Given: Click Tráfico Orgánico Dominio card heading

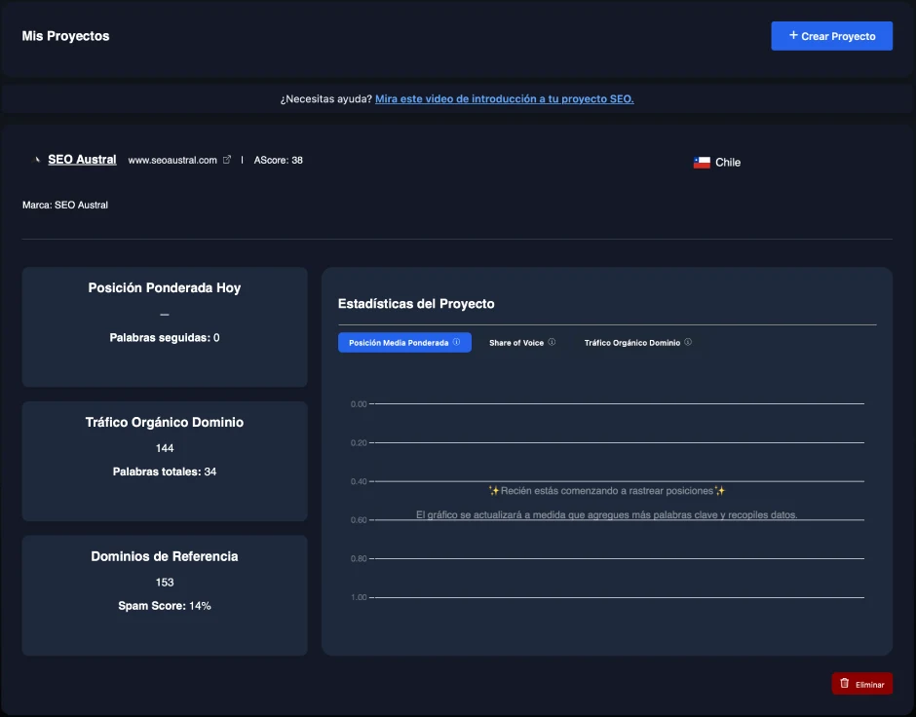Looking at the screenshot, I should (x=164, y=422).
